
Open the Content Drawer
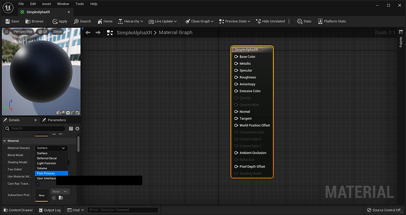tap(18, 210)
